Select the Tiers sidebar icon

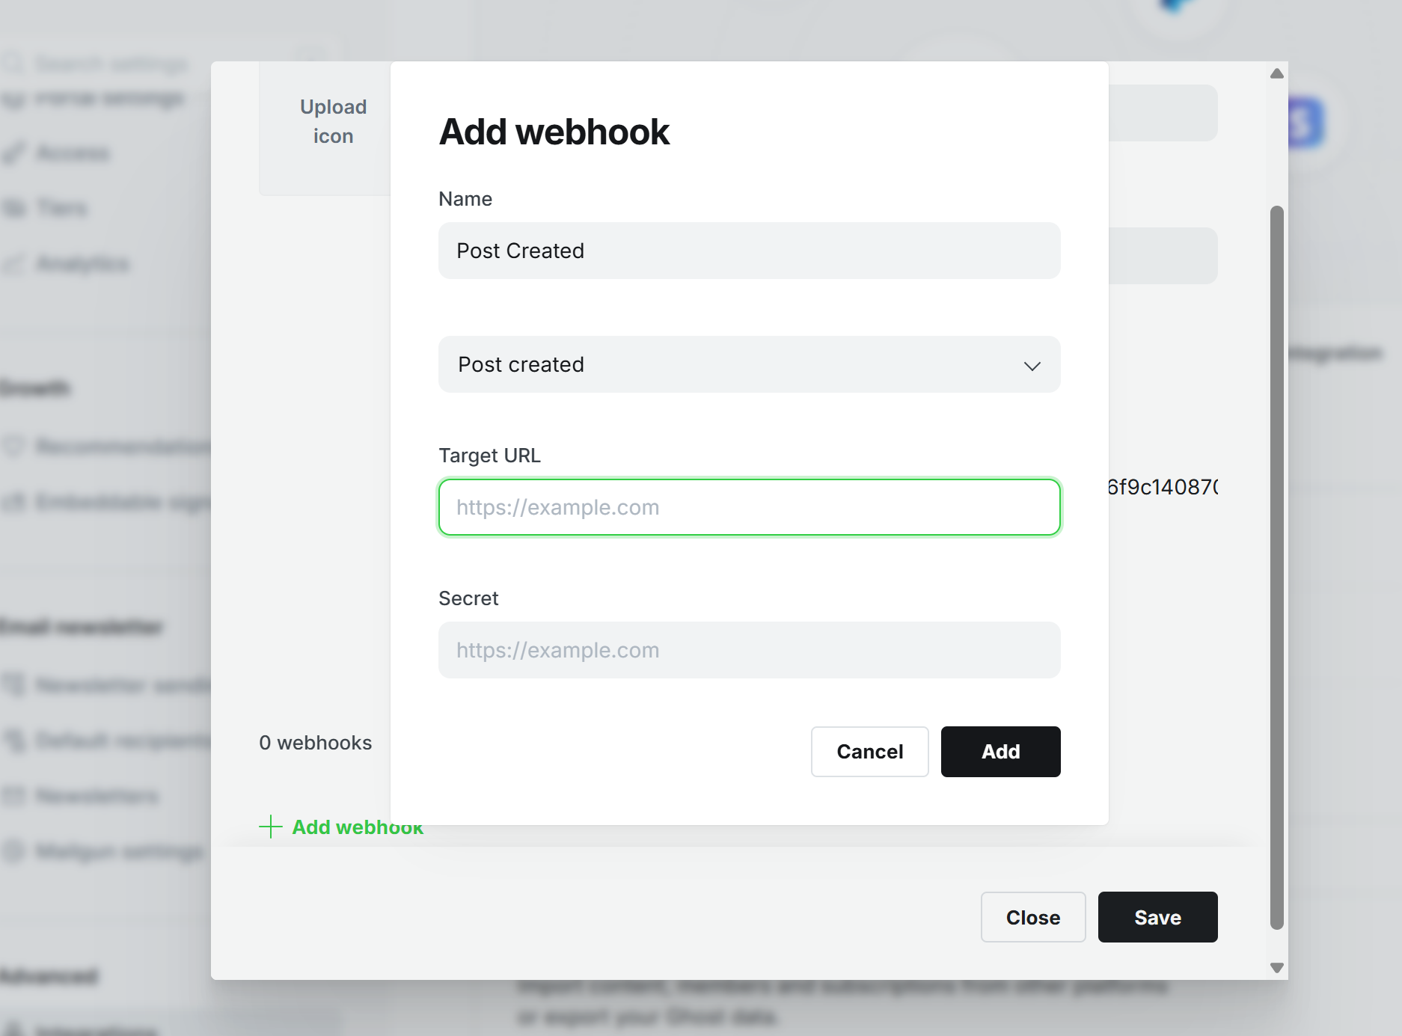click(x=13, y=208)
